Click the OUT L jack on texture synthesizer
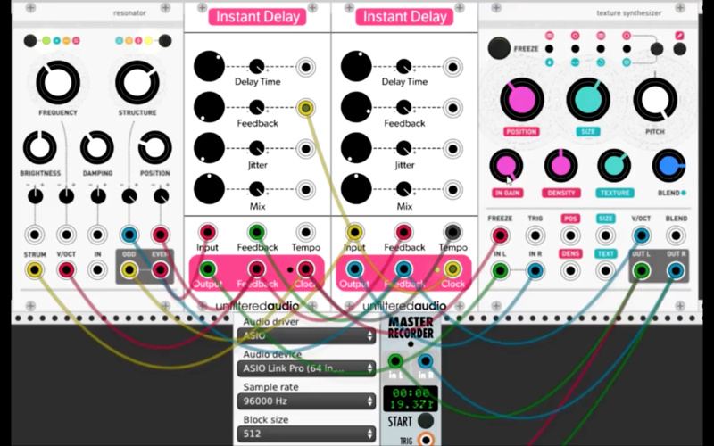 pos(641,270)
